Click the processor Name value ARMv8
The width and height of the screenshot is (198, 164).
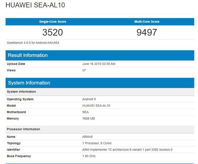point(87,137)
